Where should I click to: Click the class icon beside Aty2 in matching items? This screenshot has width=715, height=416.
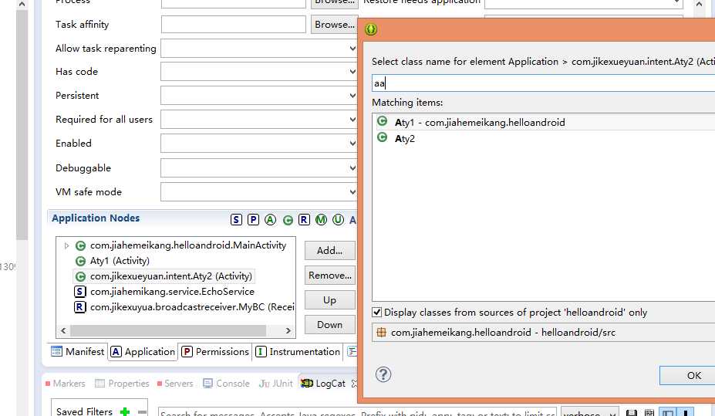coord(382,137)
